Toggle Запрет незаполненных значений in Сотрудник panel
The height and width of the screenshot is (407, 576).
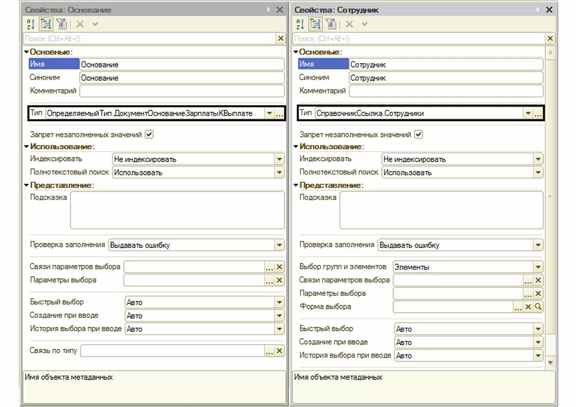coord(419,135)
